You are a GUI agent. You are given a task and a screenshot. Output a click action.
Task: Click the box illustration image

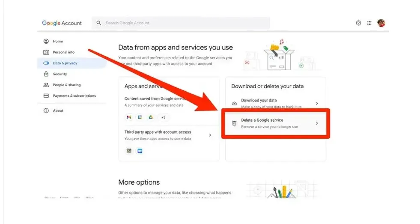[280, 55]
